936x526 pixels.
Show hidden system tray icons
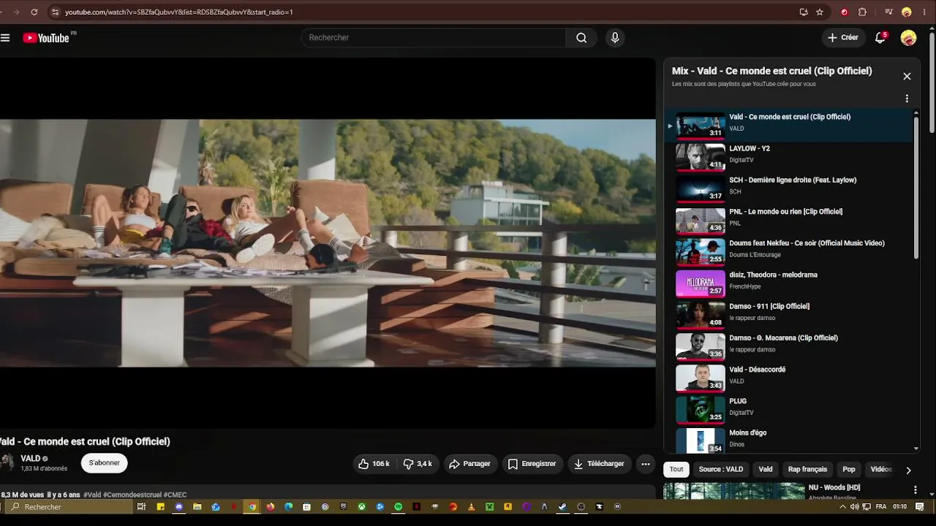pyautogui.click(x=842, y=507)
